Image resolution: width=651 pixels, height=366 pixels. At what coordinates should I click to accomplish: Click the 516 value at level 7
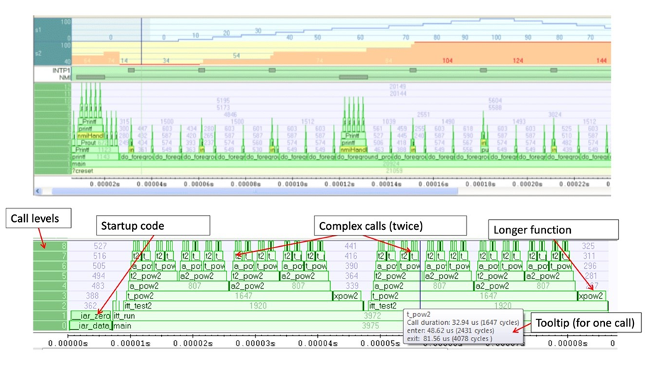click(99, 256)
